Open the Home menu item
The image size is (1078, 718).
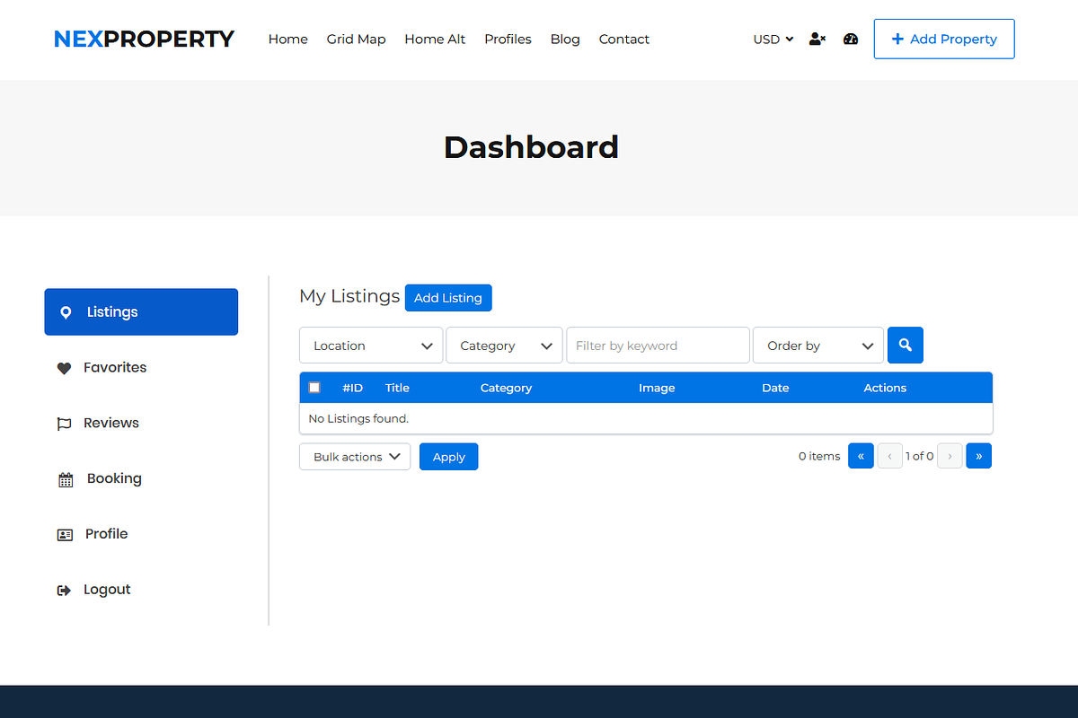(x=288, y=39)
